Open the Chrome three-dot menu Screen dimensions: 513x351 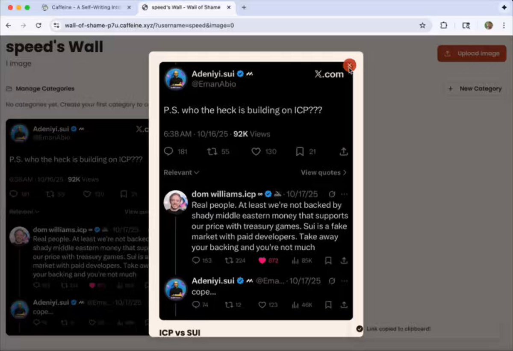click(504, 26)
